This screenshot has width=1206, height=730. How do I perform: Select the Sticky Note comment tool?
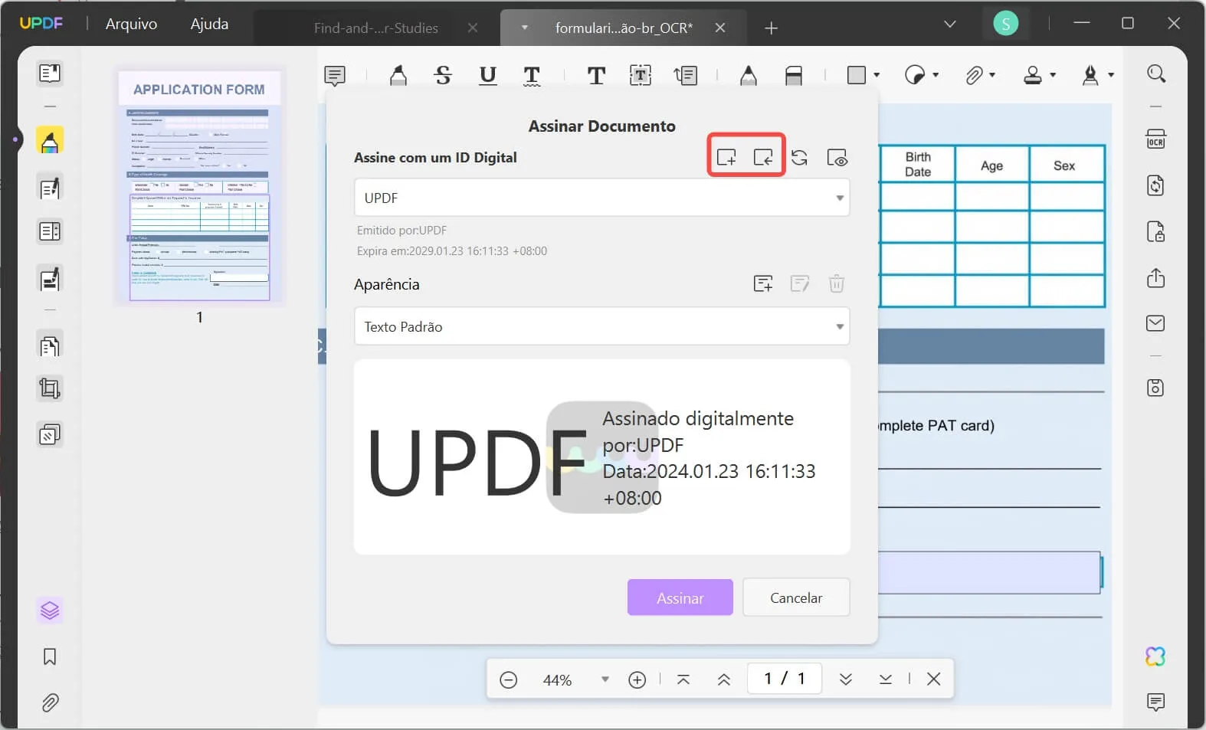click(335, 75)
